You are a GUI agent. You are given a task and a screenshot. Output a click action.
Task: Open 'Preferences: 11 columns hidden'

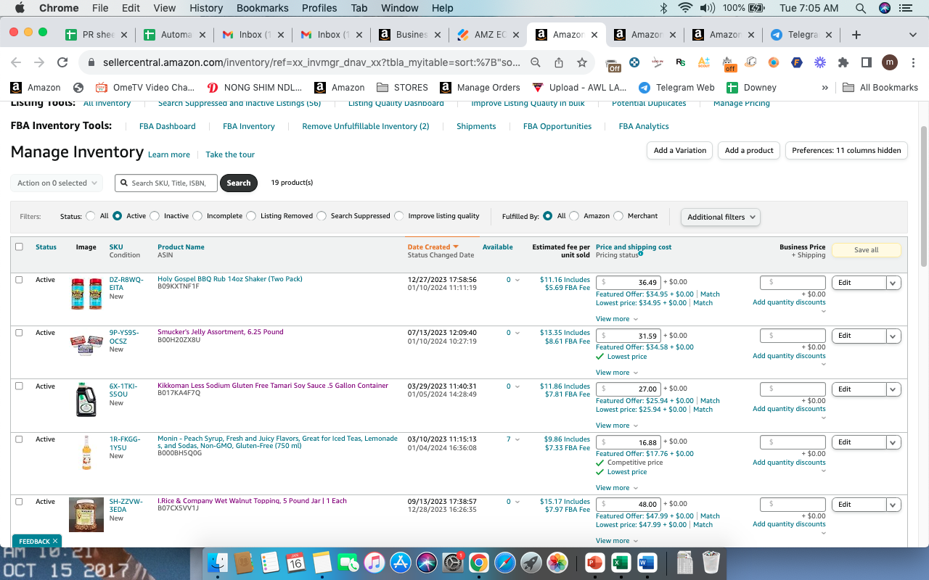coord(846,151)
